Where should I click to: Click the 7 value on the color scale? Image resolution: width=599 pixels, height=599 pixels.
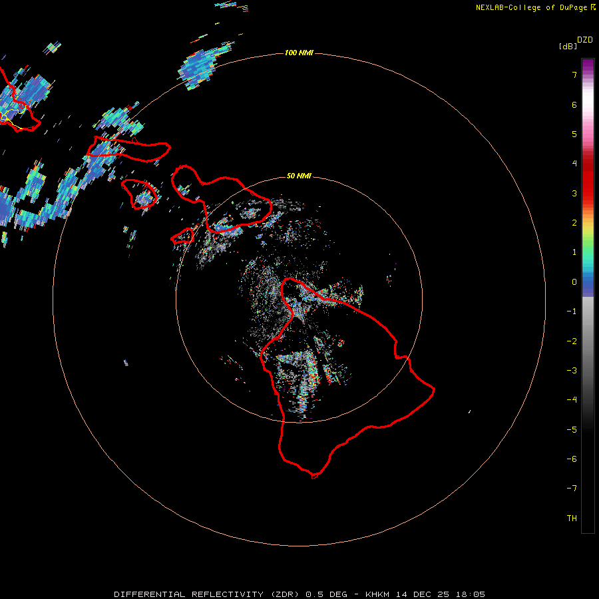pos(574,75)
